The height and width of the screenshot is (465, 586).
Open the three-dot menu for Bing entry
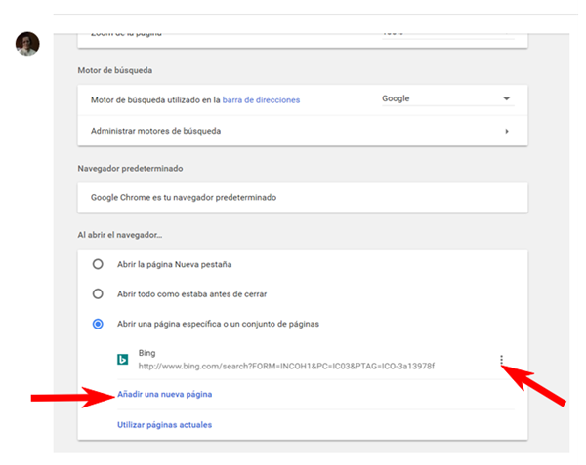pyautogui.click(x=501, y=360)
